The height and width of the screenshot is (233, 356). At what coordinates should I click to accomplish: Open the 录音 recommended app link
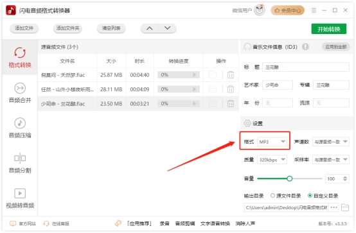point(165,224)
